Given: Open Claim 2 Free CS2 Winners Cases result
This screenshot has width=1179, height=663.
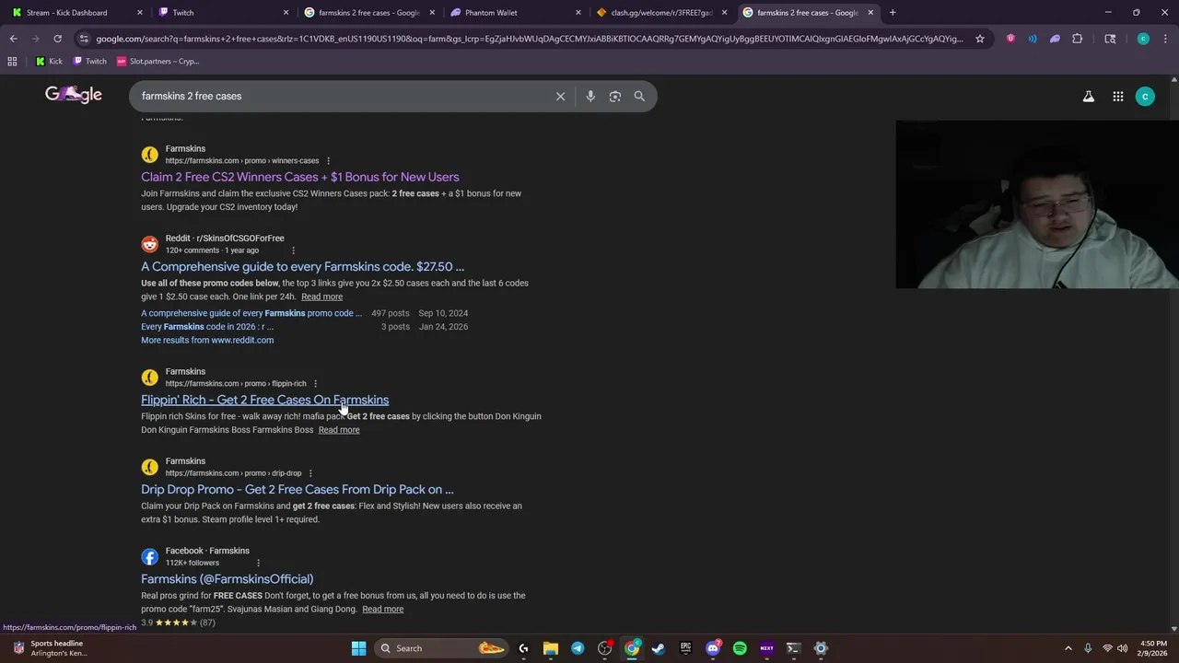Looking at the screenshot, I should click(299, 177).
